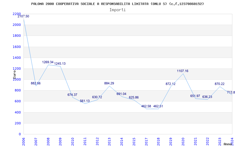
Task: Select the Euro axis title
Action: 14,74
